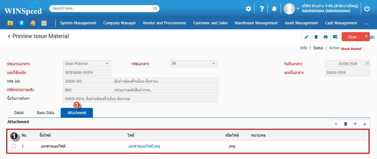This screenshot has height=159, width=377.
Task: Switch to the Basic Data tab
Action: coord(45,113)
